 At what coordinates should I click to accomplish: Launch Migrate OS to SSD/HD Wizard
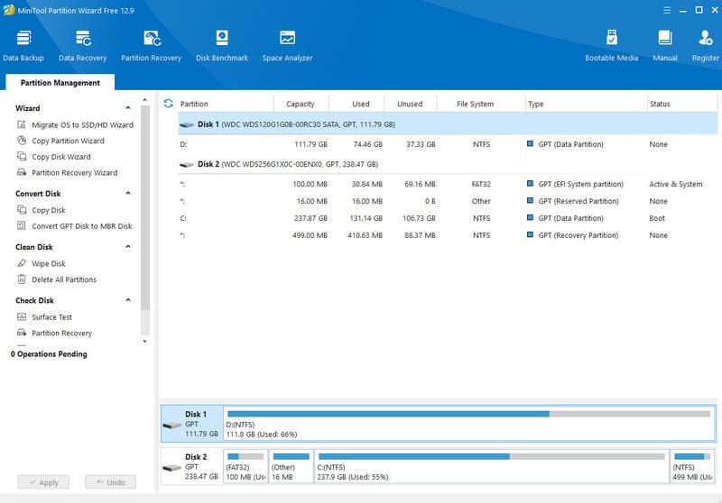tap(75, 124)
